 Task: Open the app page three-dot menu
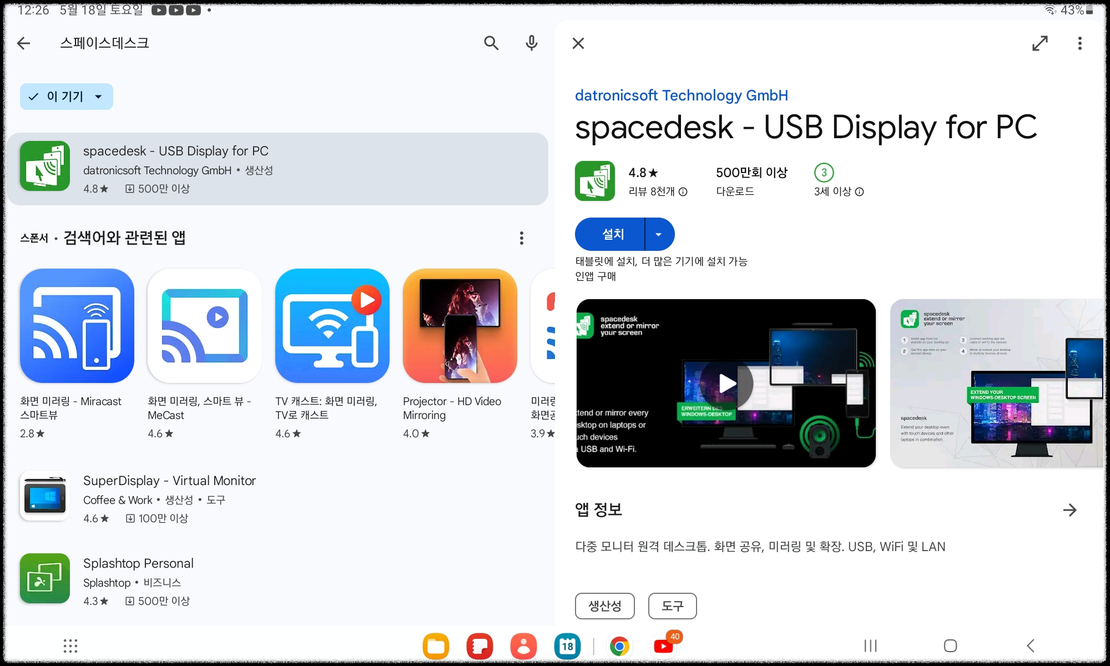pyautogui.click(x=1079, y=43)
